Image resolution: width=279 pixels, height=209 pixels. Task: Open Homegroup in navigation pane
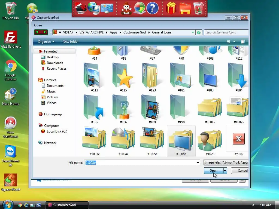53,114
